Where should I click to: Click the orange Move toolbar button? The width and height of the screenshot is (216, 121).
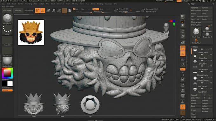(x=43, y=11)
